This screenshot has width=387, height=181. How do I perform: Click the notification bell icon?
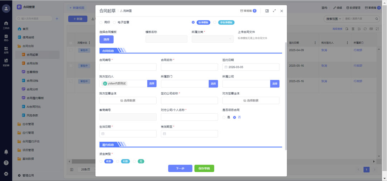click(x=6, y=152)
